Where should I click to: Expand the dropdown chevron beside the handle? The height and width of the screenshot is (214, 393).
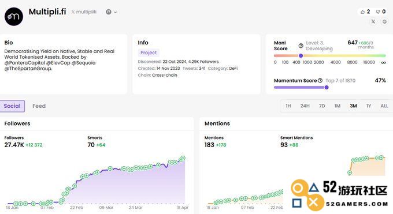click(x=115, y=12)
